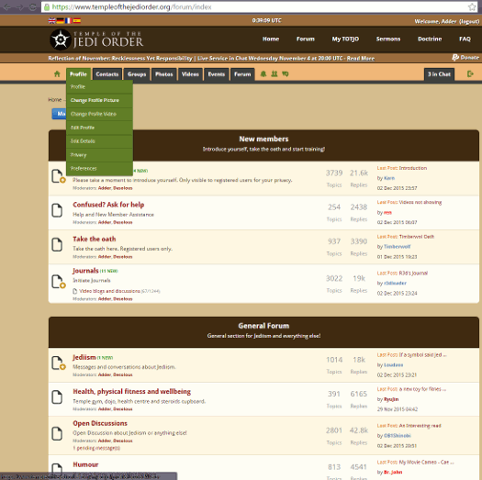Screen dimensions: 482x480
Task: Open the messages speech bubble icon
Action: tap(286, 74)
